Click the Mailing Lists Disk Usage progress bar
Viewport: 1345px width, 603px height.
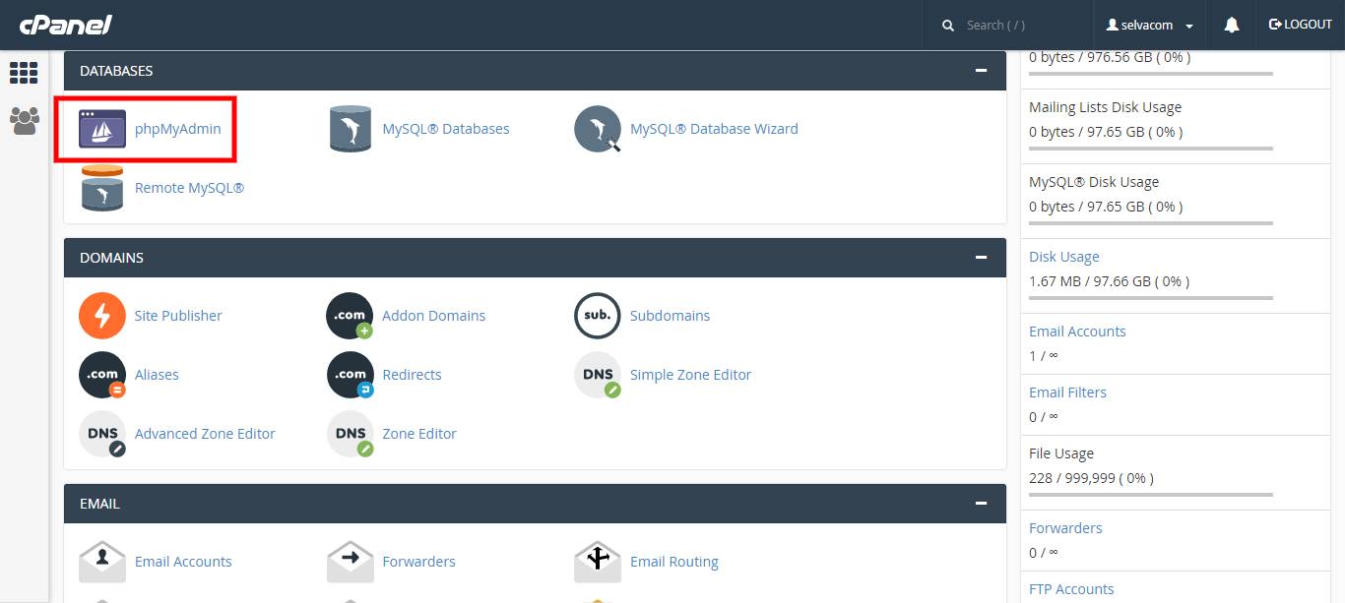click(x=1151, y=149)
